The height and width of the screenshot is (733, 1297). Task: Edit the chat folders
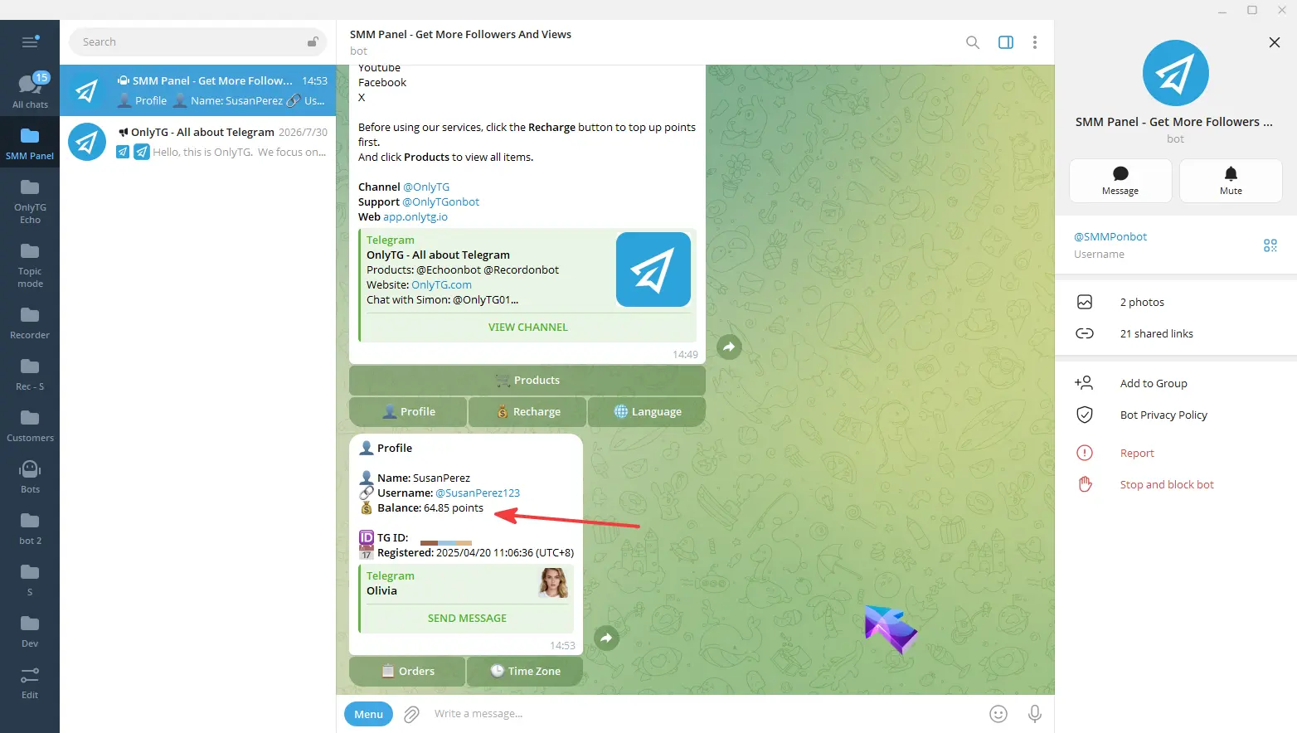tap(30, 682)
